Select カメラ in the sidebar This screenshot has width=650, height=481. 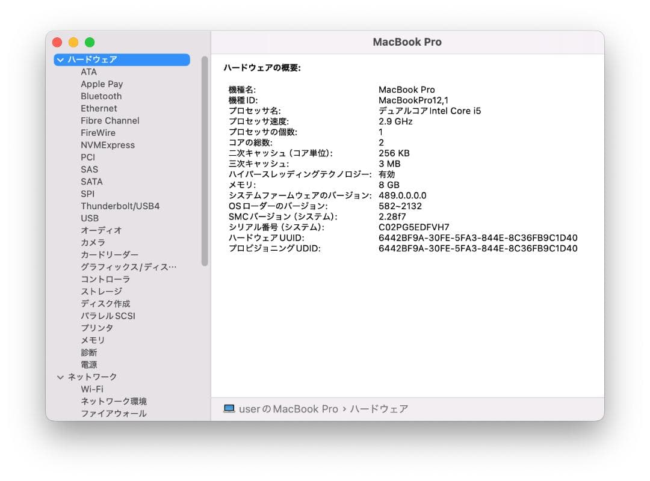point(93,243)
